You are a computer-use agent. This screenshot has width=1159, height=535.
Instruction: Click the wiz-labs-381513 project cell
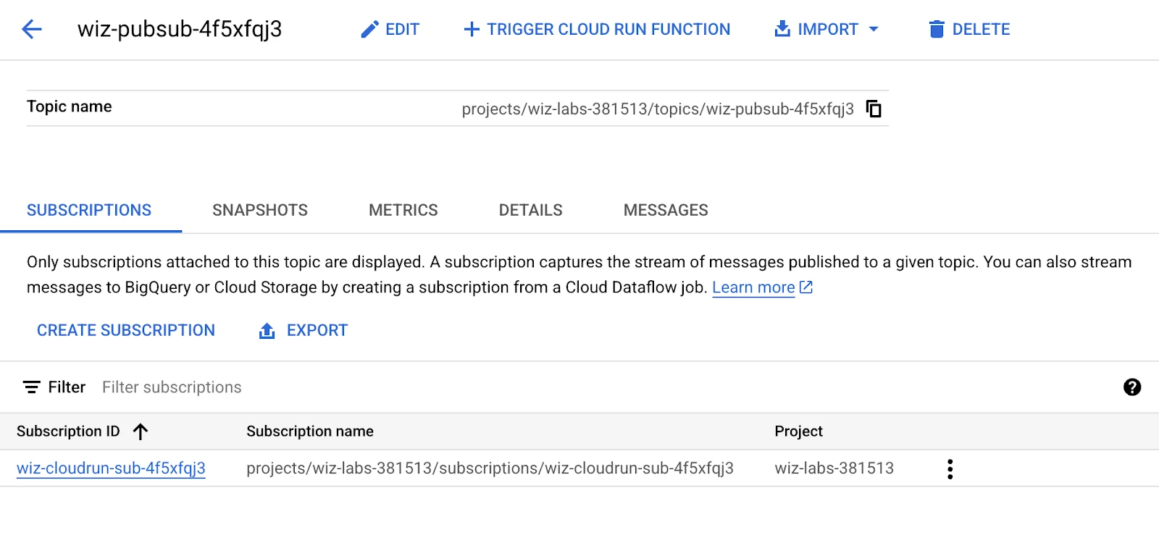[x=834, y=468]
